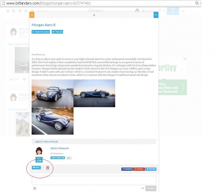
Task: Click the page icon left of the URL
Action: tap(3, 3)
